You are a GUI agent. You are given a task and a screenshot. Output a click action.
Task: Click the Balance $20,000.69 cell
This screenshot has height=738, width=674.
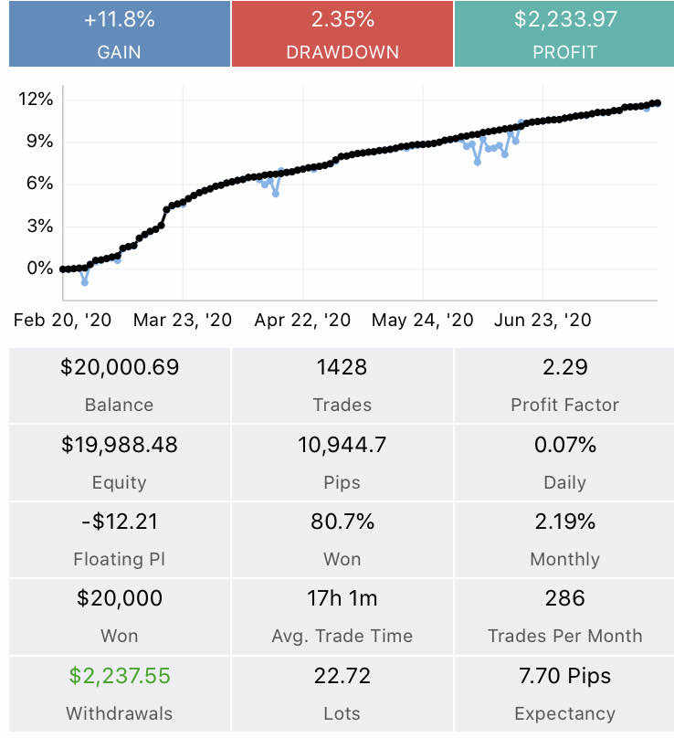point(120,385)
